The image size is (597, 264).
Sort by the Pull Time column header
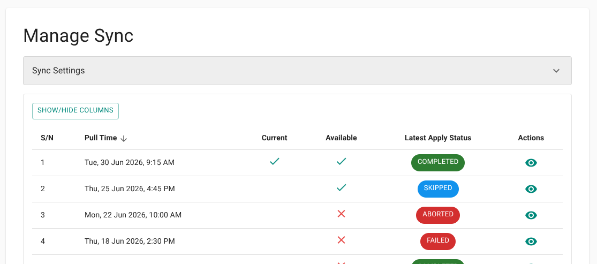tap(101, 138)
